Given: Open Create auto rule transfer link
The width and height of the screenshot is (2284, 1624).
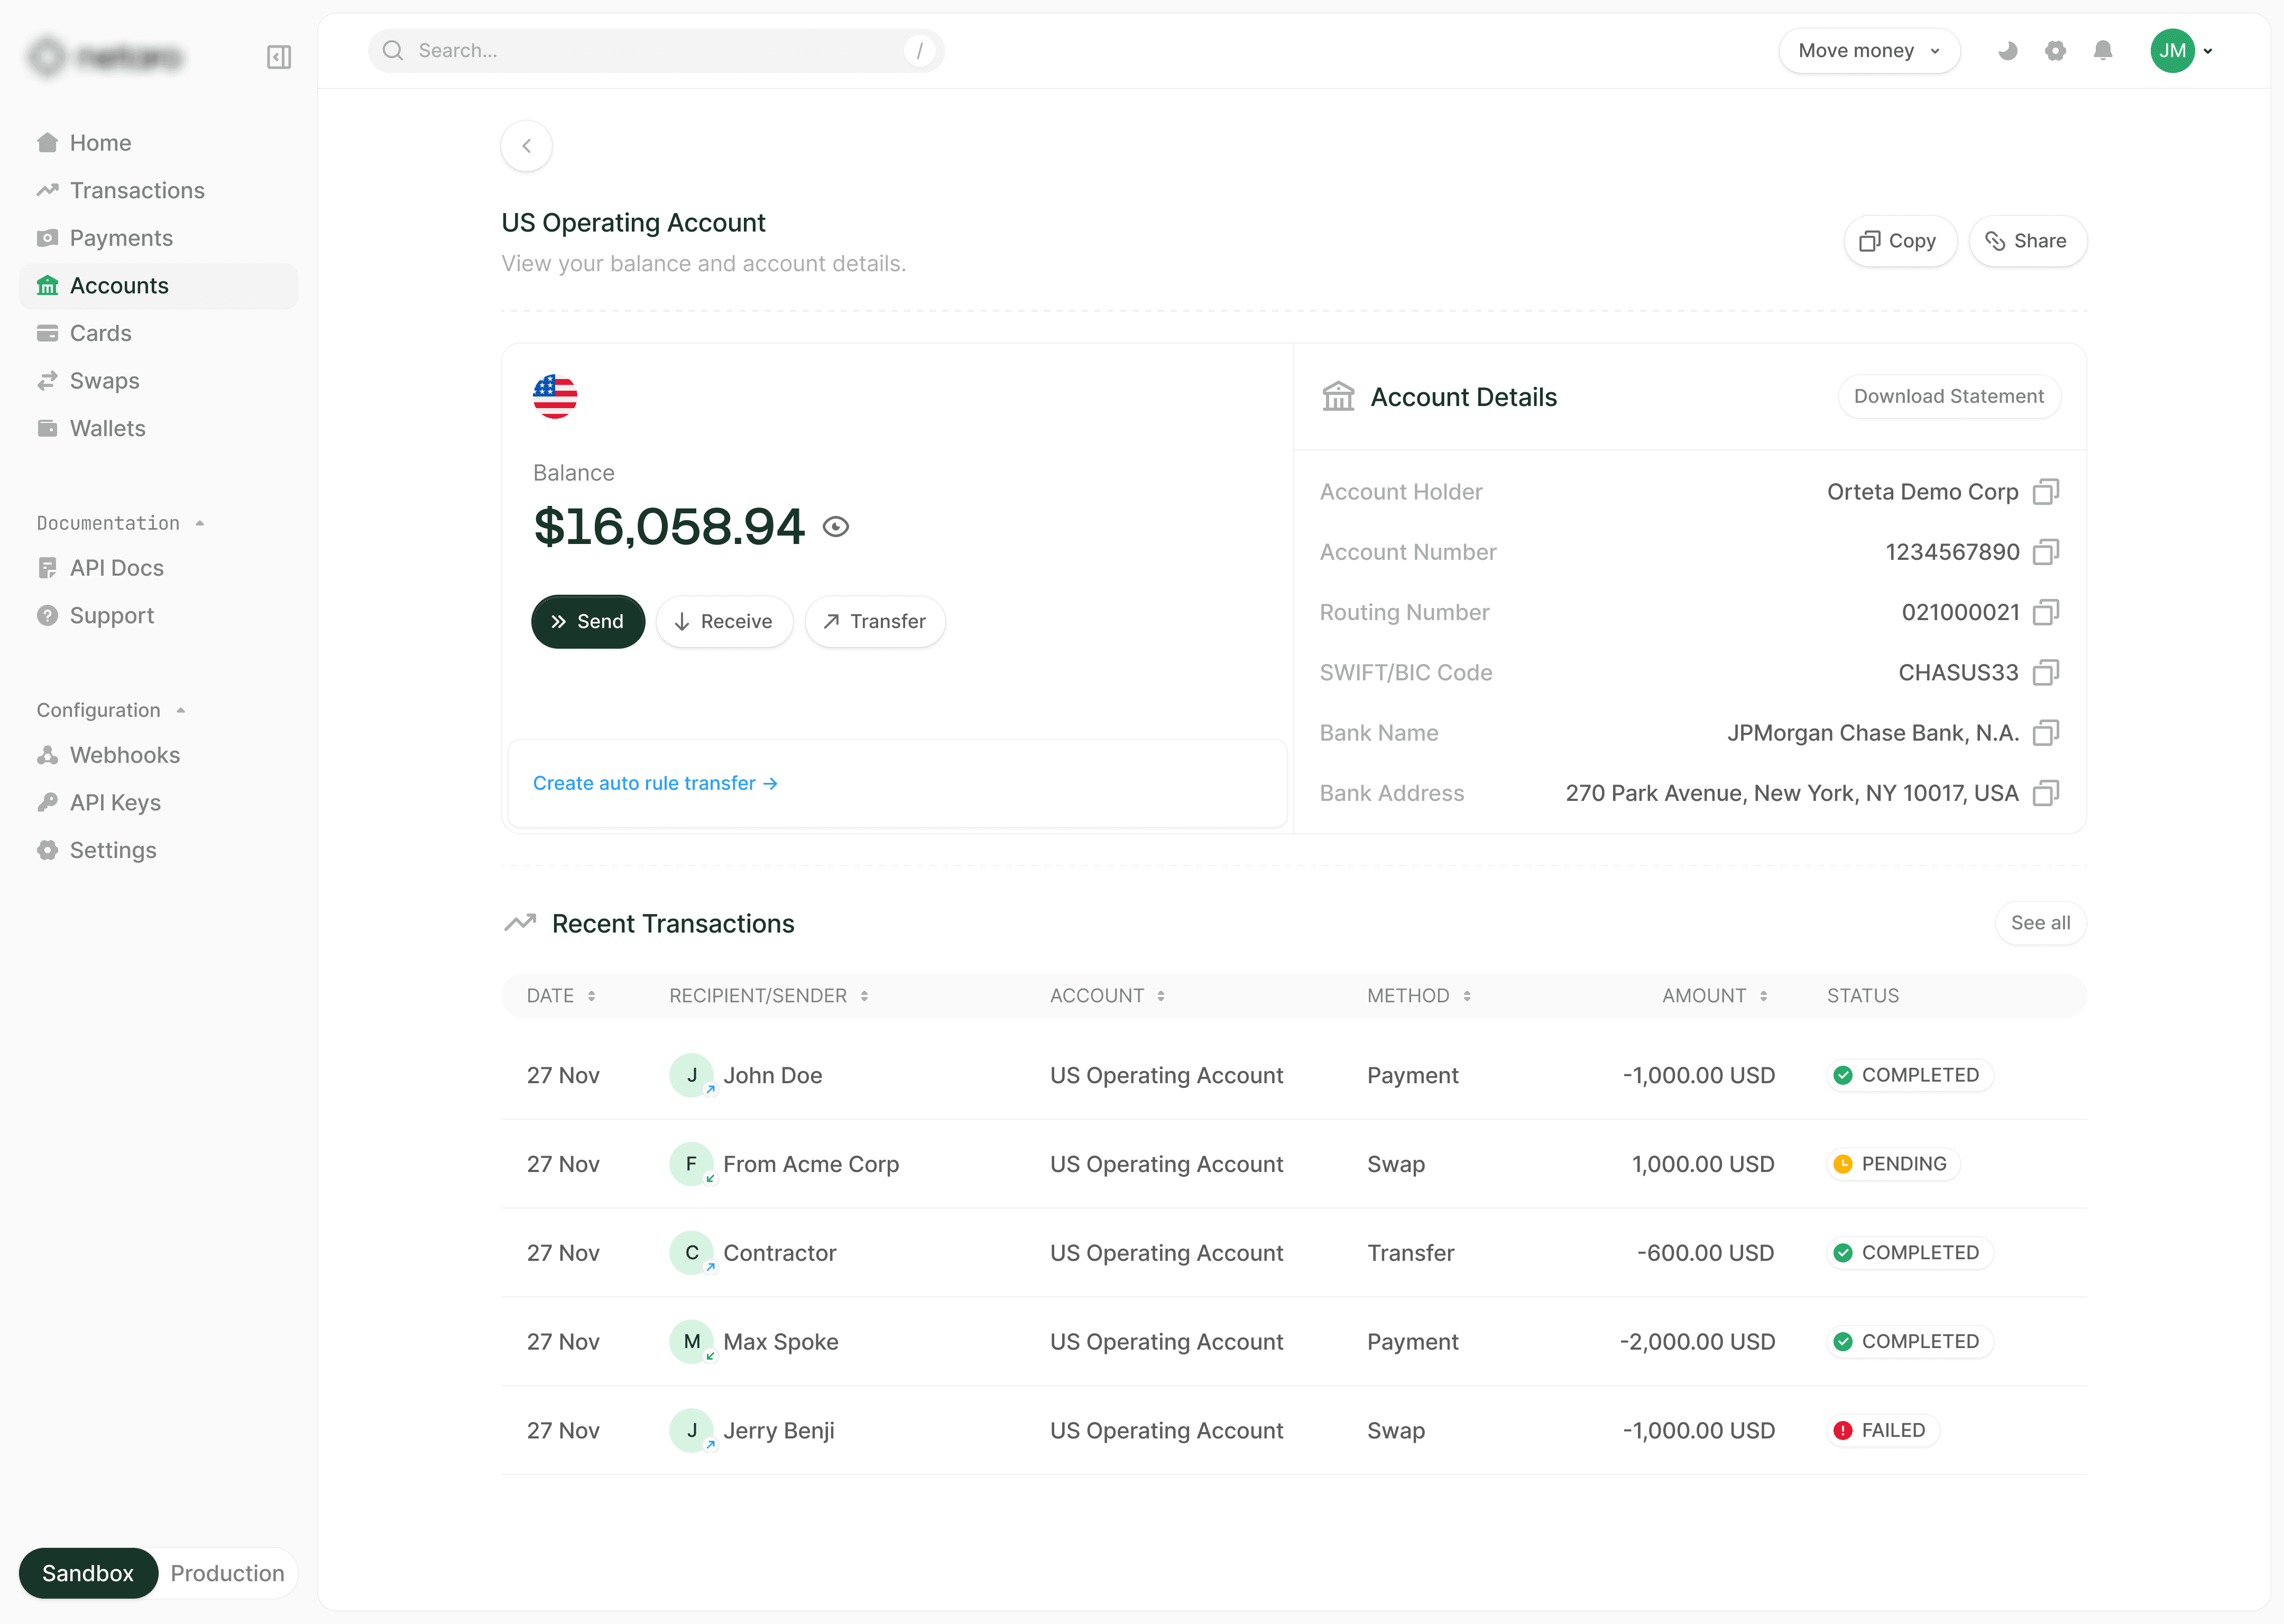Looking at the screenshot, I should tap(655, 783).
